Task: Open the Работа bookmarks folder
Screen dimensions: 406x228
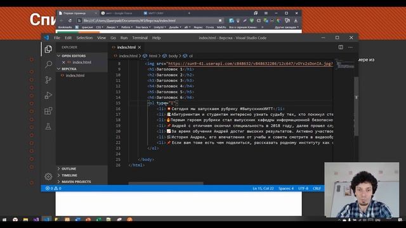Action: (127, 27)
